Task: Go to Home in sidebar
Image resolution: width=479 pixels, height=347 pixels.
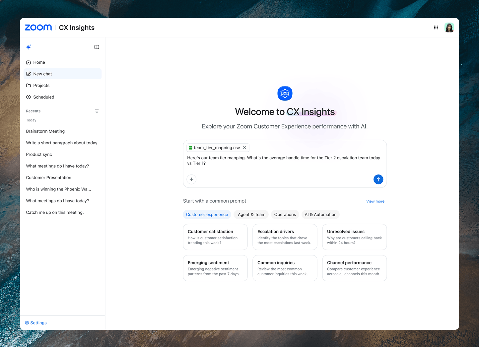Action: pyautogui.click(x=63, y=62)
